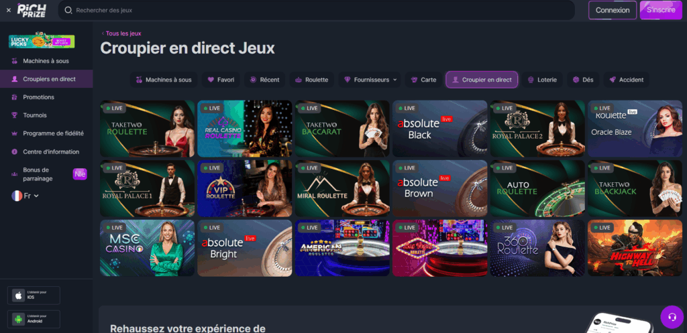Viewport: 687px width, 333px height.
Task: Click the iOS app download button
Action: click(34, 295)
